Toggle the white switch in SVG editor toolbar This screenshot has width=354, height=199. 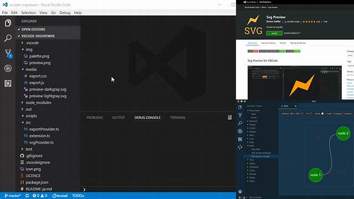[322, 113]
